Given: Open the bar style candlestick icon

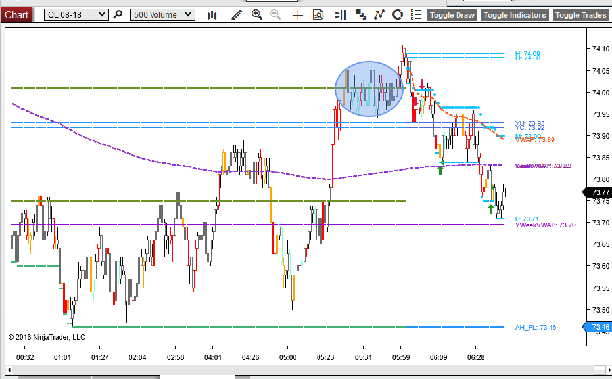Looking at the screenshot, I should pos(212,15).
